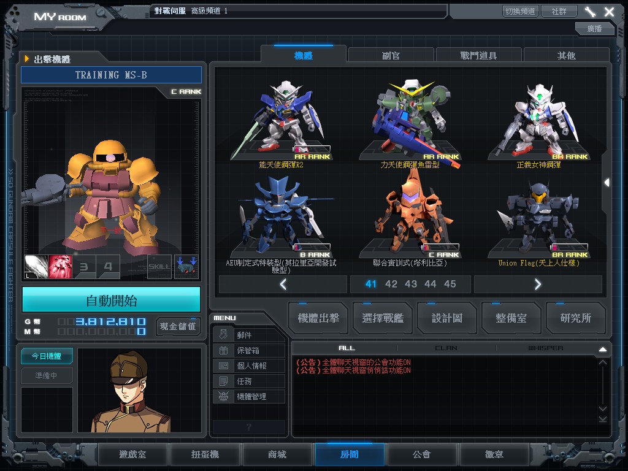Select current unit page 41
The height and width of the screenshot is (471, 628).
click(x=371, y=284)
